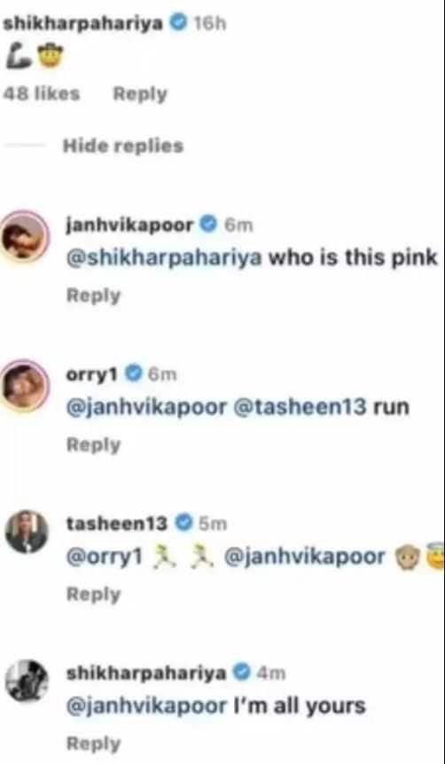This screenshot has height=764, width=445.
Task: Open janhvikapoor's profile picture
Action: 26,236
